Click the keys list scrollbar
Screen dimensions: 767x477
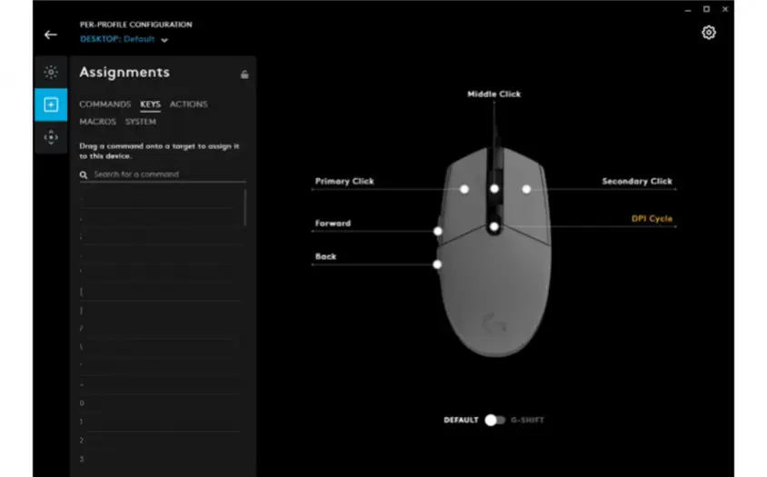245,207
